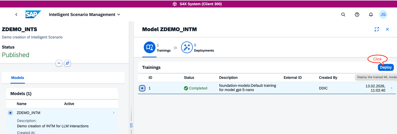
Task: Select radio button for training ID 1
Action: point(142,88)
